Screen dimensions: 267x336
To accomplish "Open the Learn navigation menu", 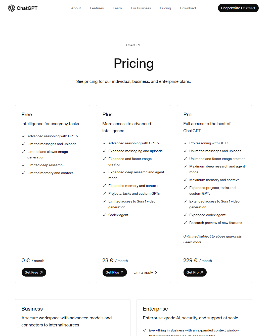I will [x=117, y=8].
